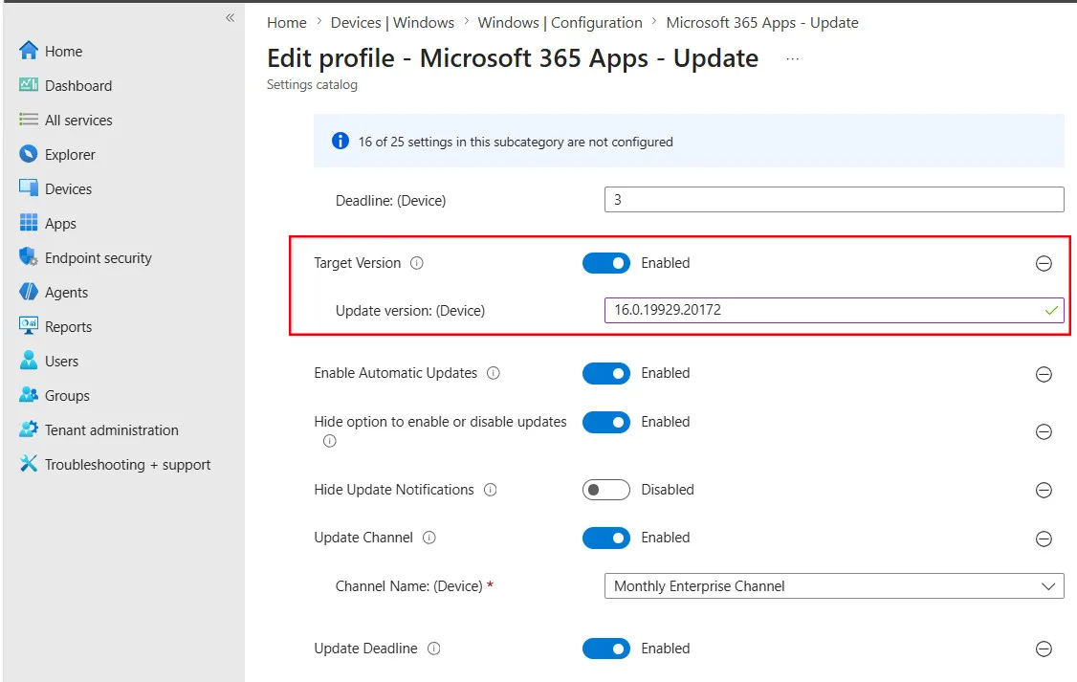Viewport: 1077px width, 682px height.
Task: Toggle Update Channel switch
Action: [x=605, y=538]
